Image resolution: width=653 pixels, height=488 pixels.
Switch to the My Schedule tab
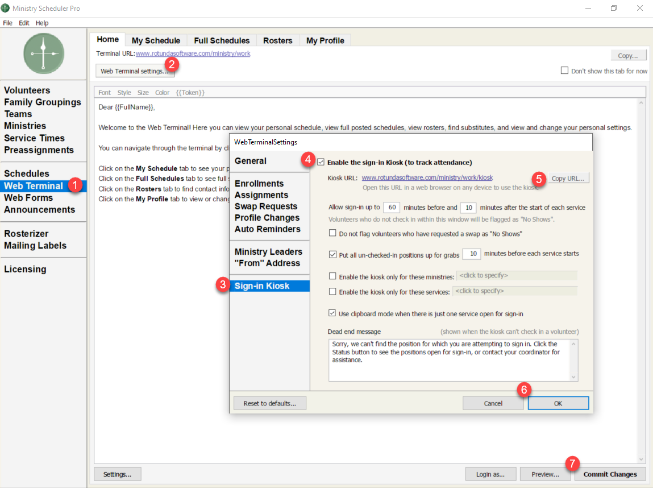point(156,40)
